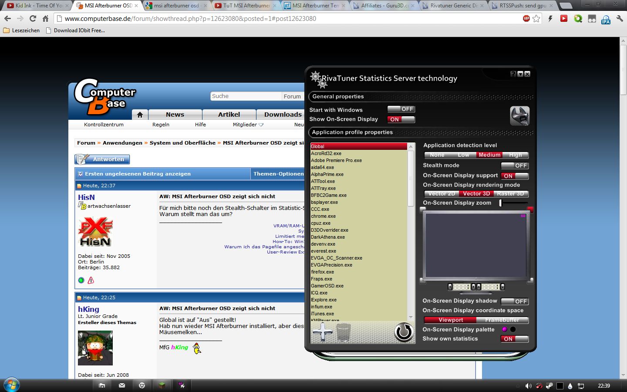
Task: Decrease OSD vertical position with down arrow
Action: [x=502, y=287]
